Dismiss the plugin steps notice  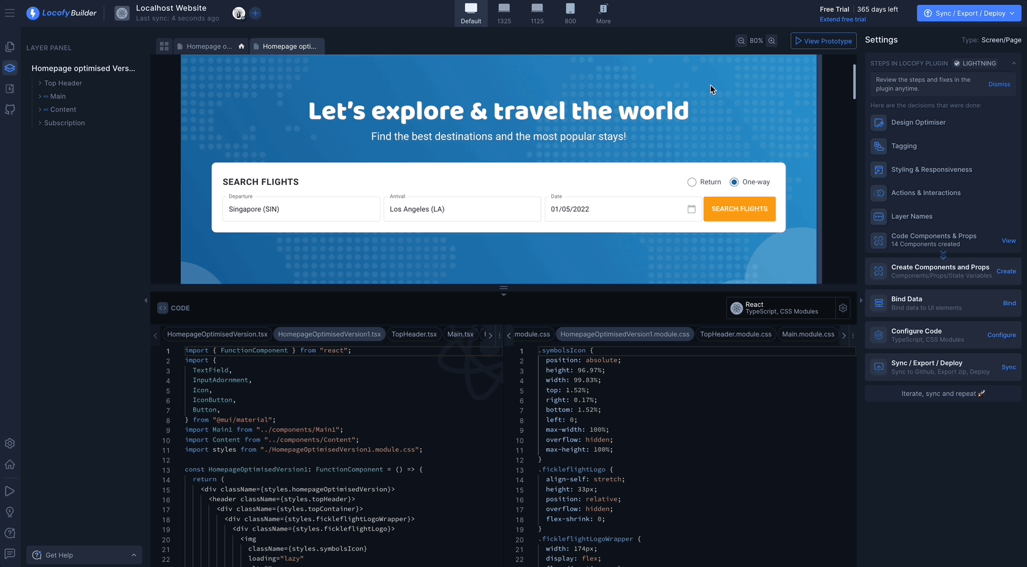999,84
